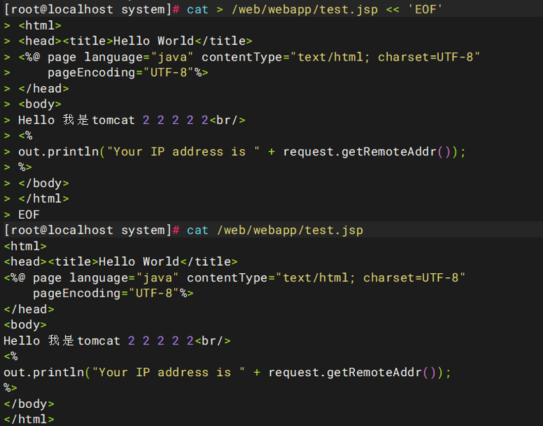Click 'out.println(' in the heredoc input
The image size is (543, 426).
click(x=62, y=151)
